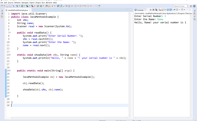Open Display Selected Console dropdown arrow
The image size is (197, 121).
pos(179,10)
